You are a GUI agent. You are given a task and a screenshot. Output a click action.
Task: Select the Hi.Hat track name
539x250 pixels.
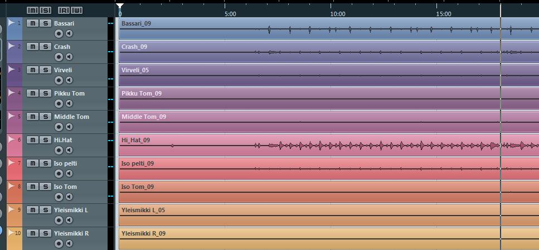pyautogui.click(x=63, y=140)
